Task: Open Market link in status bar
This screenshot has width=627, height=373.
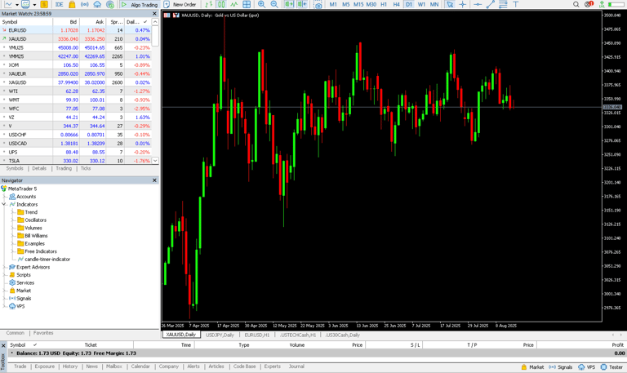Action: (x=532, y=367)
